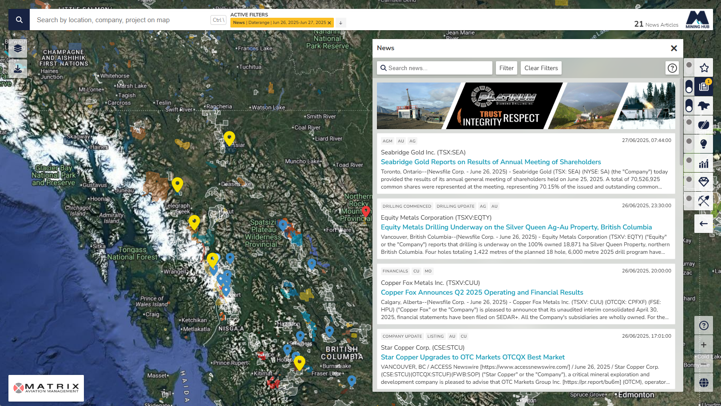Screen dimensions: 721x406
Task: Select the yellow pin near Telegraph Creek
Action: 178,185
